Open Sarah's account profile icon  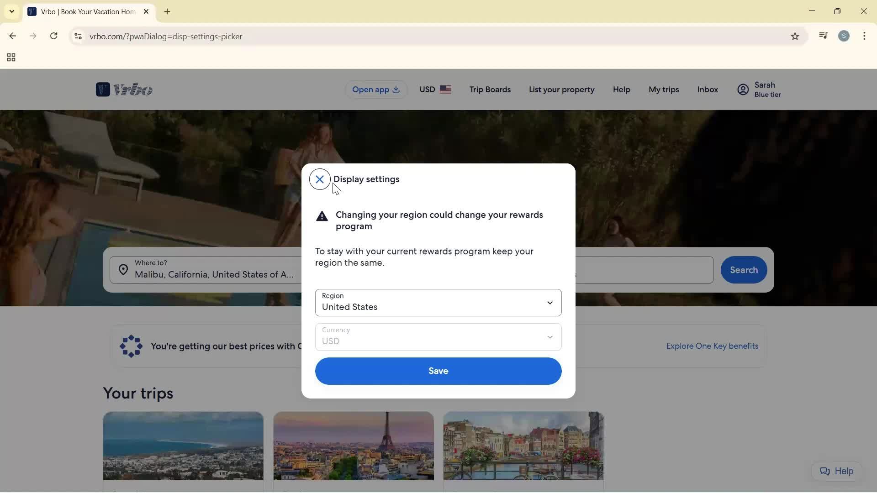pyautogui.click(x=743, y=89)
